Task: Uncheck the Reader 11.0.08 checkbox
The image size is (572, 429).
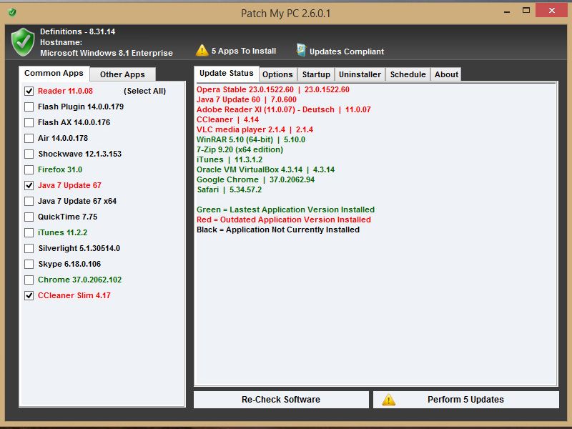Action: (29, 92)
